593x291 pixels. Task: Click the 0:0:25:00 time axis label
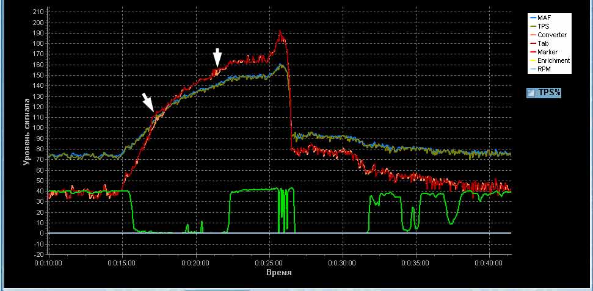[x=269, y=263]
